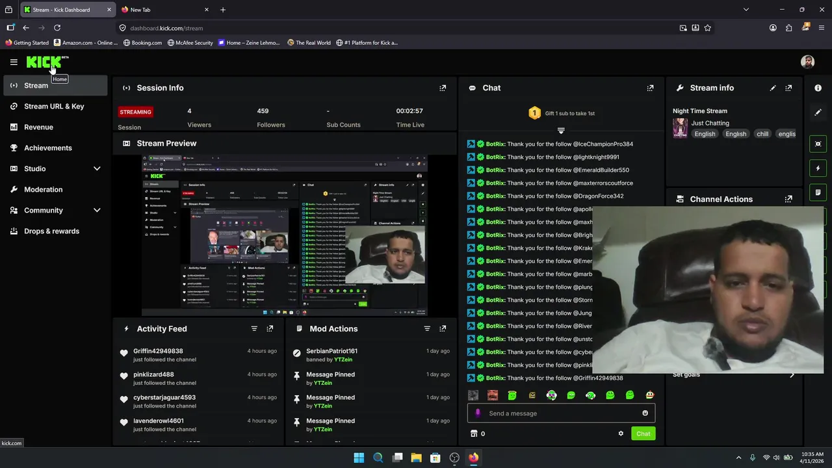Open the Amazon.com bookmark

(86, 43)
